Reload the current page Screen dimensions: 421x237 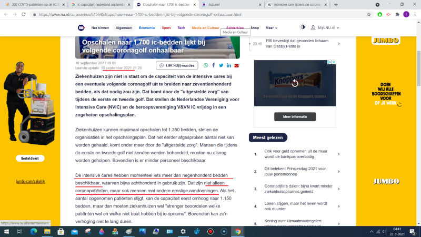24,15
